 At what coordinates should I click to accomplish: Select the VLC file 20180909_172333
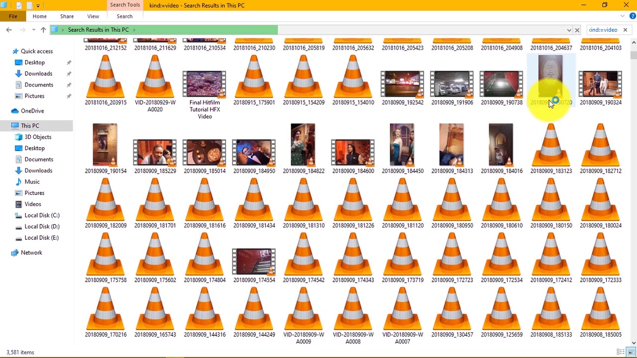coord(601,258)
